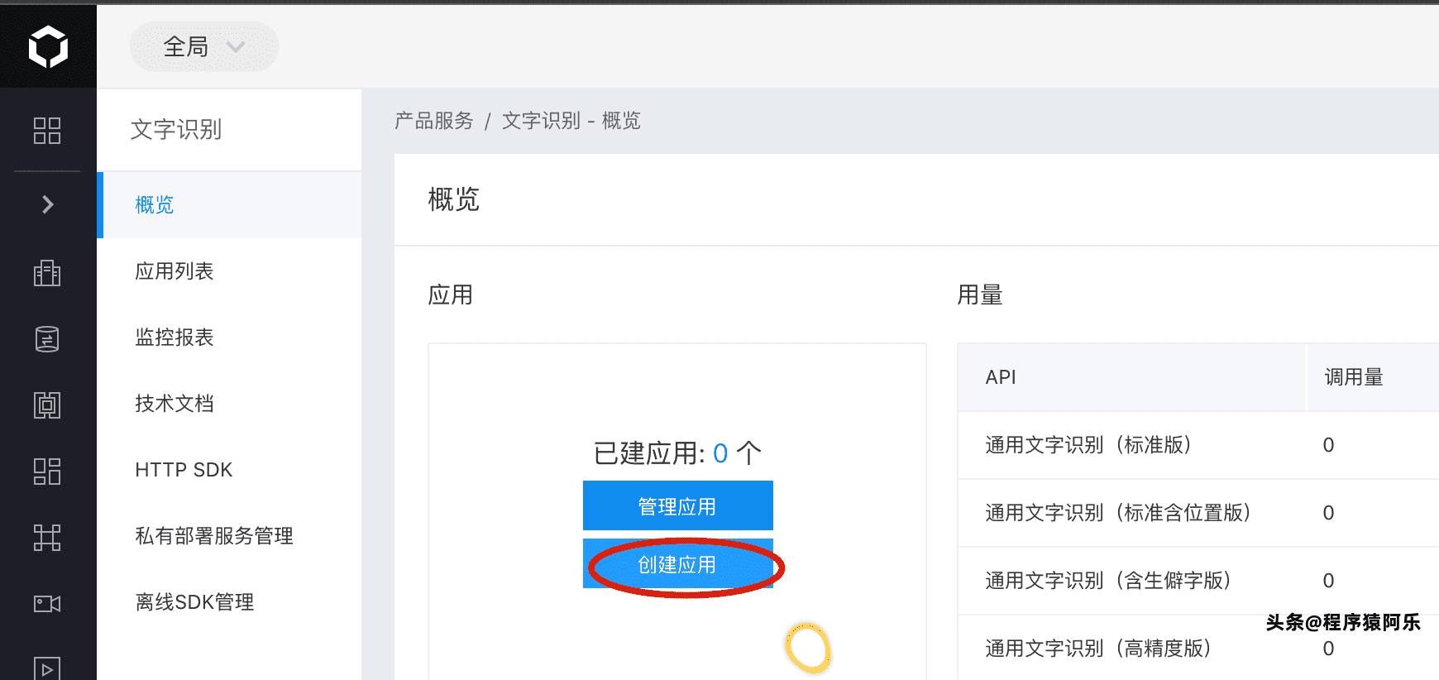Image resolution: width=1439 pixels, height=680 pixels.
Task: Open the database cylinder icon in sidebar
Action: click(47, 339)
